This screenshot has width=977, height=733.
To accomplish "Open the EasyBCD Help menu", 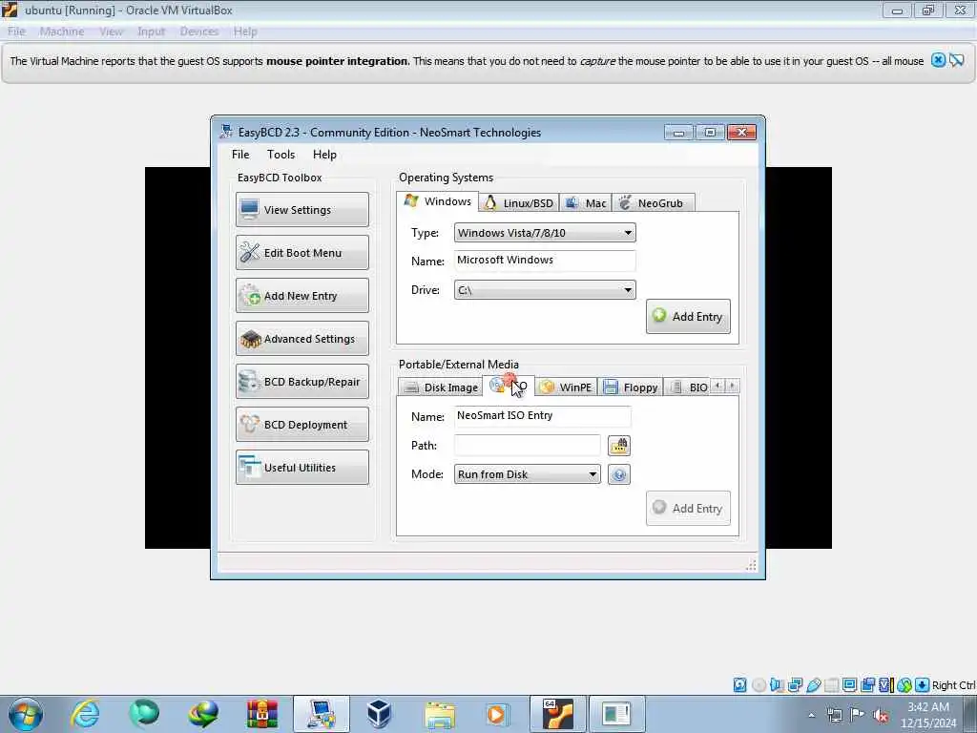I will pyautogui.click(x=324, y=155).
